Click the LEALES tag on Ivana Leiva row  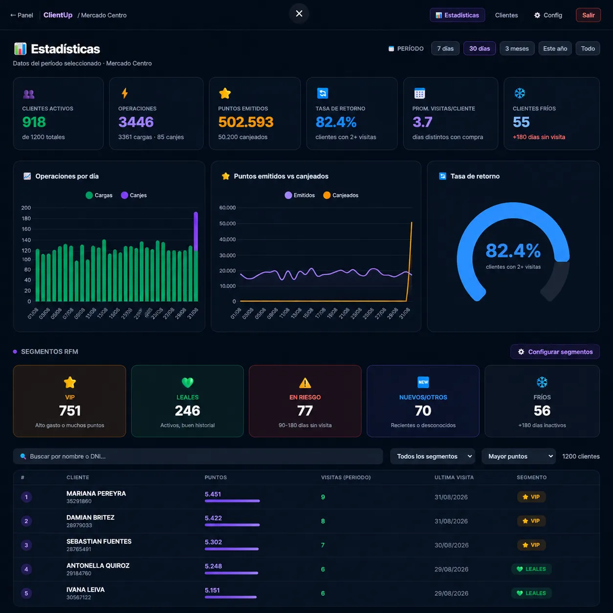pyautogui.click(x=531, y=593)
